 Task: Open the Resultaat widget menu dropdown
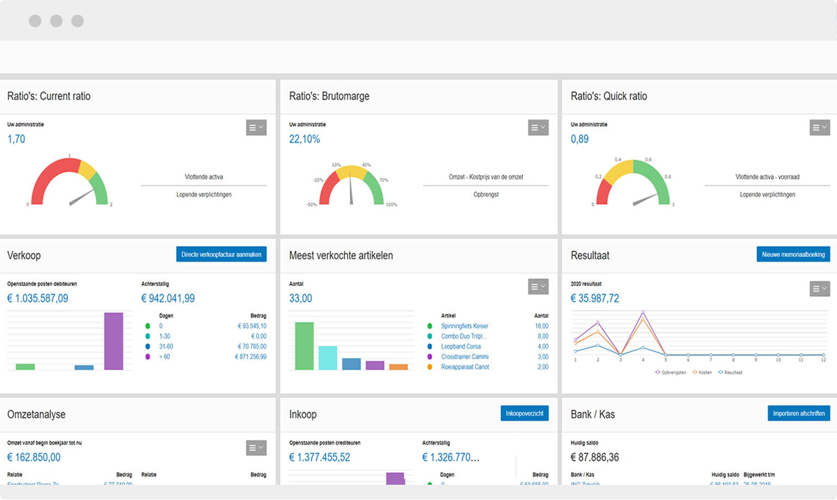tap(820, 289)
